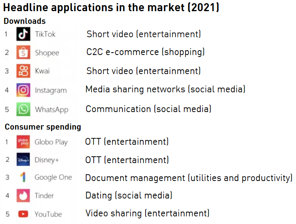The height and width of the screenshot is (224, 296).
Task: Click "C2C e-commerce (shopping)" description
Action: tap(146, 52)
